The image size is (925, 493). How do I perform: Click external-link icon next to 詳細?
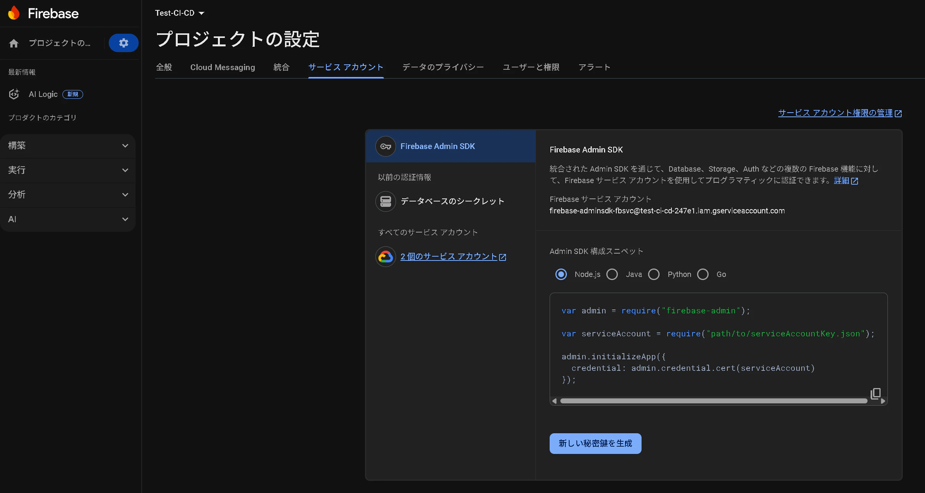coord(855,181)
